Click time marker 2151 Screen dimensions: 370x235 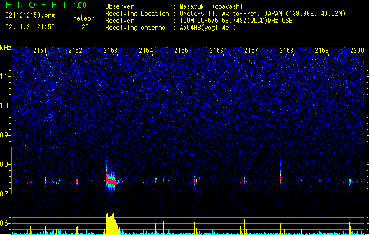pyautogui.click(x=40, y=50)
